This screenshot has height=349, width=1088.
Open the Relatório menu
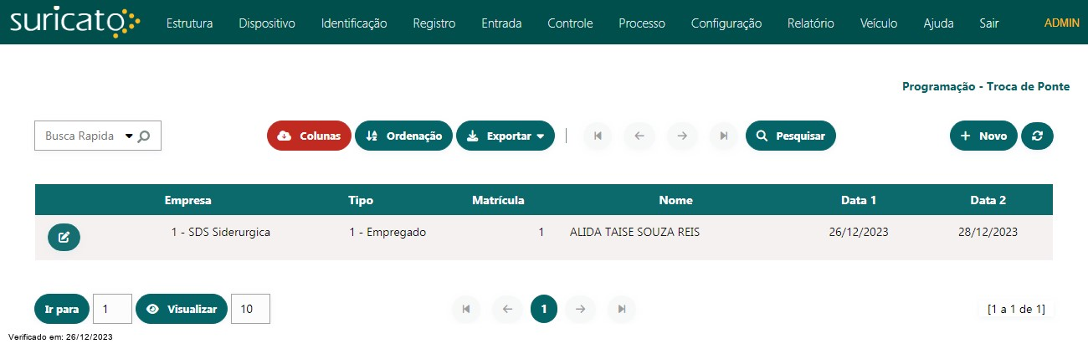coord(810,23)
